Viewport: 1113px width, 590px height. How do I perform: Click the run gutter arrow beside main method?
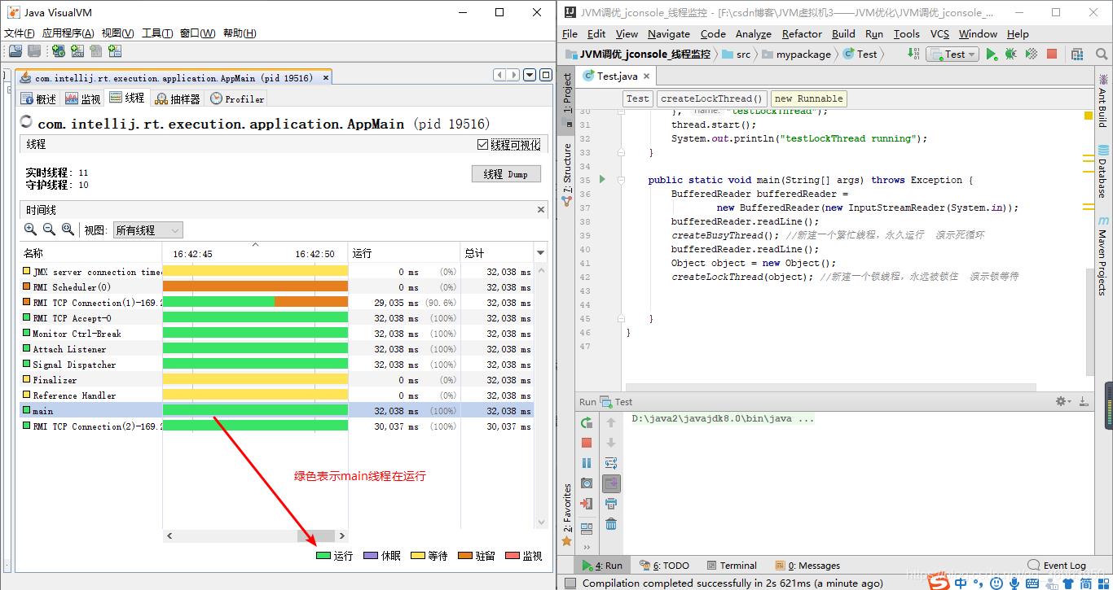[x=602, y=179]
